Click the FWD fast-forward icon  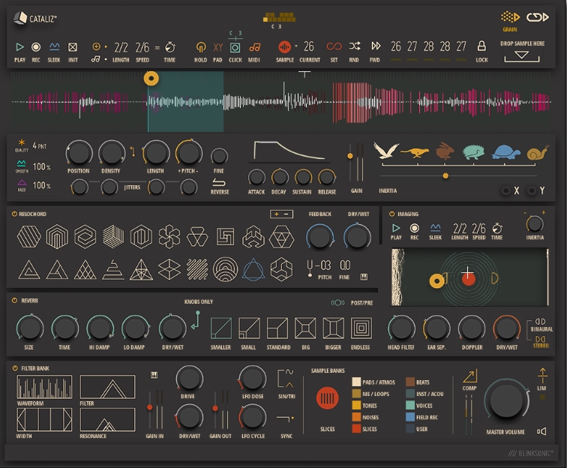click(376, 46)
